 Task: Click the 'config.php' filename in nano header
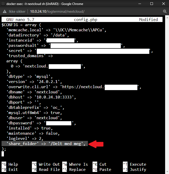click(86, 20)
